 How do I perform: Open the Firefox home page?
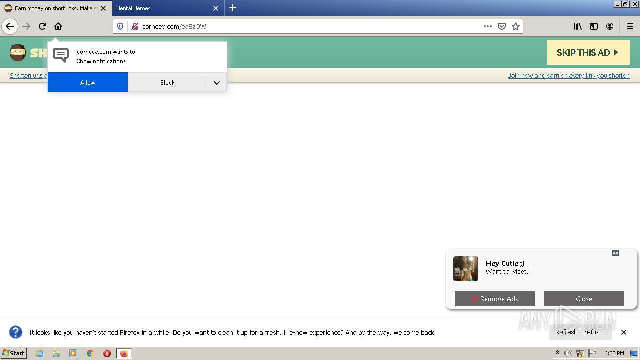point(58,26)
